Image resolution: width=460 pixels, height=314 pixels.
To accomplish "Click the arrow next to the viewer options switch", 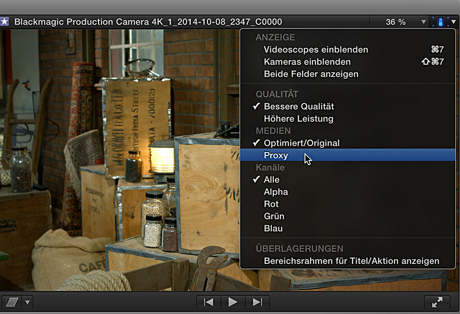I will (453, 22).
